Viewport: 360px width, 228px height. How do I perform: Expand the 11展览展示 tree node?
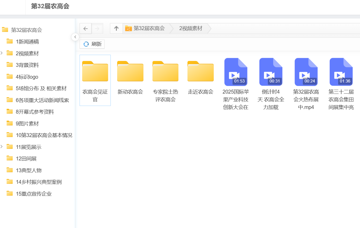(x=2, y=147)
